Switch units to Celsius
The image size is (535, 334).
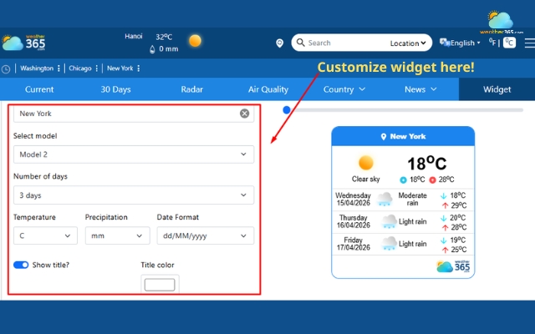pyautogui.click(x=509, y=43)
